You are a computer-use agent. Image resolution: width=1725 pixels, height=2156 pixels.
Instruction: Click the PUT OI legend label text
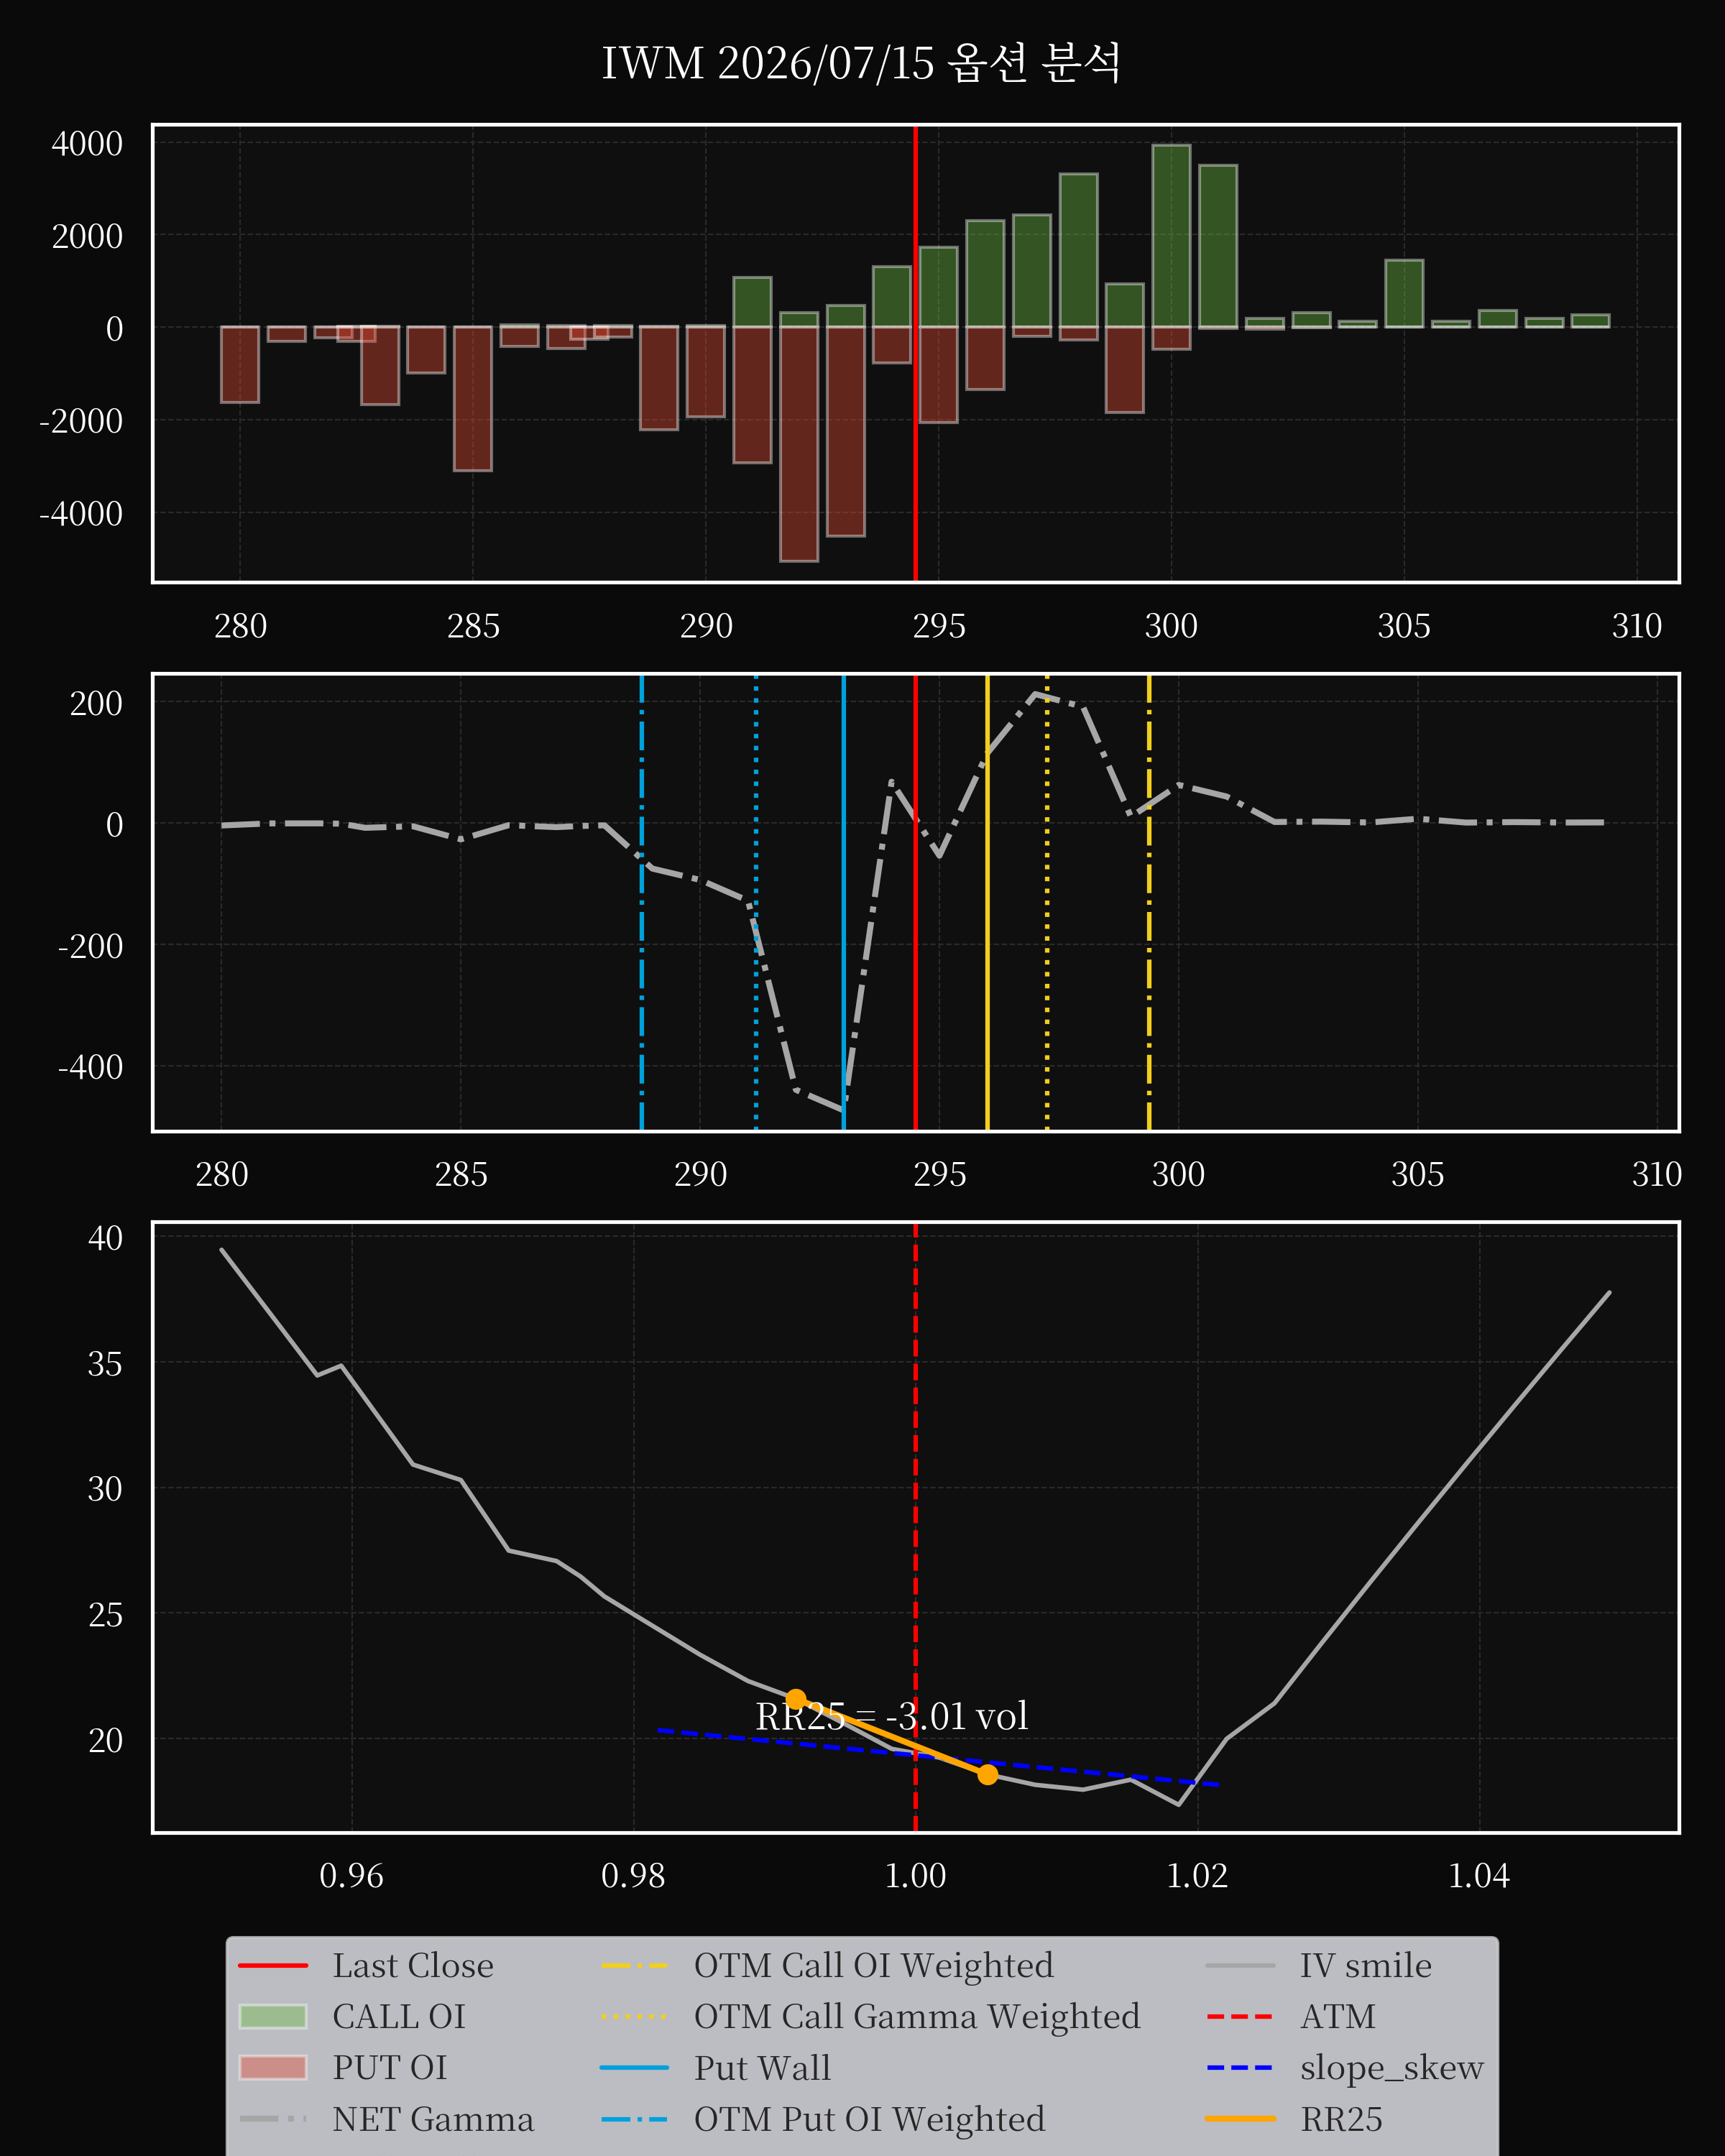(390, 2068)
